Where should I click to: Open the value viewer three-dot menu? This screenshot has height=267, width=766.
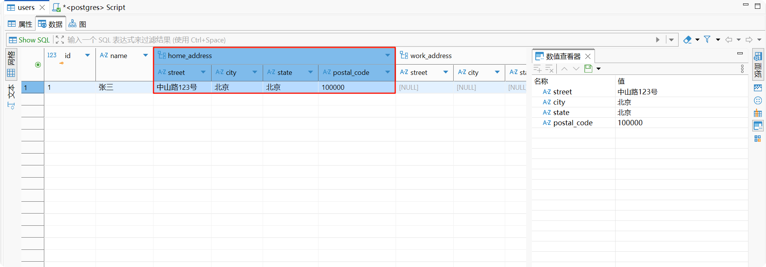tap(742, 69)
